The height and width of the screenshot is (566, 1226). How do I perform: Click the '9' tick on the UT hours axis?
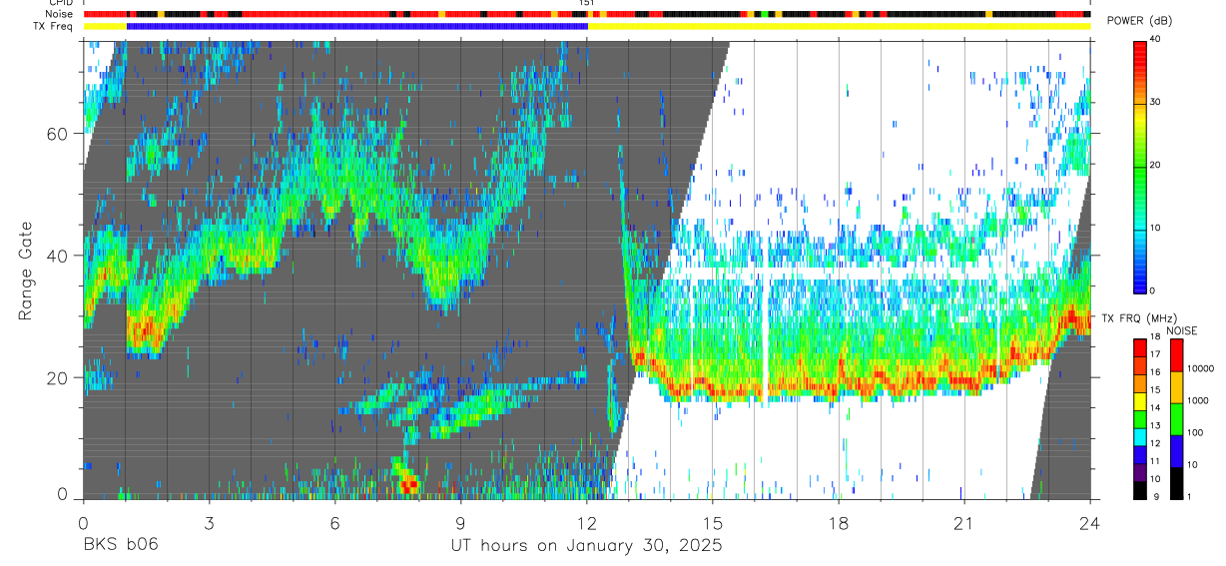point(460,523)
